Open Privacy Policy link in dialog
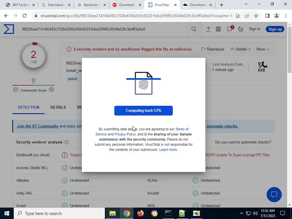This screenshot has height=219, width=292. coord(125,134)
